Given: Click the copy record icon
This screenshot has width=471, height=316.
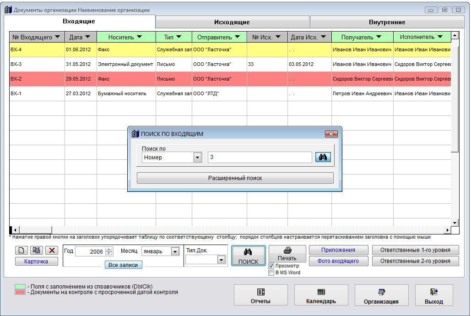Looking at the screenshot, I should pyautogui.click(x=37, y=251).
